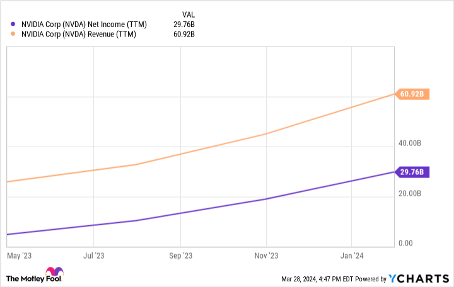Click the Sep '23 x-axis label
454x287 pixels.
(180, 256)
